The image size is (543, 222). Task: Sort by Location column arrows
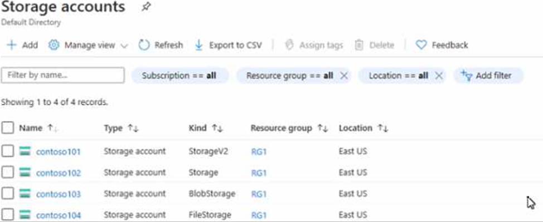pyautogui.click(x=383, y=129)
